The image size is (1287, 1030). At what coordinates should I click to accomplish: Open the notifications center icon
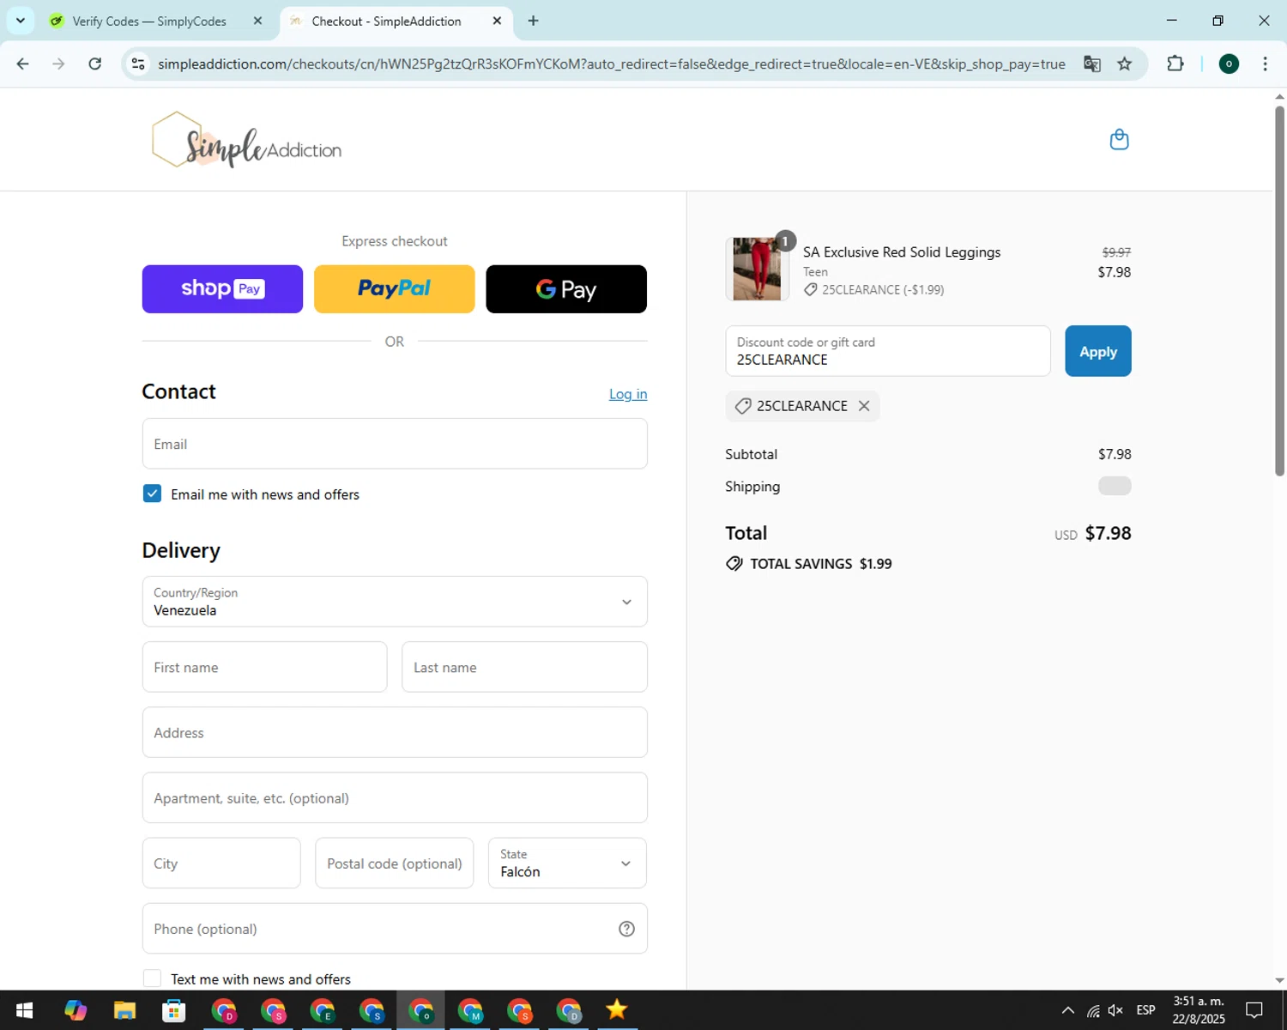[x=1254, y=1010]
